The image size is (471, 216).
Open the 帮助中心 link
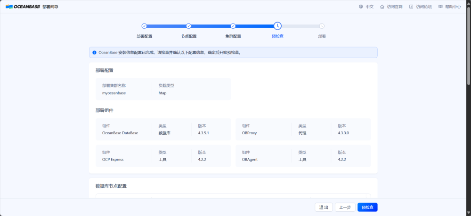tap(453, 7)
